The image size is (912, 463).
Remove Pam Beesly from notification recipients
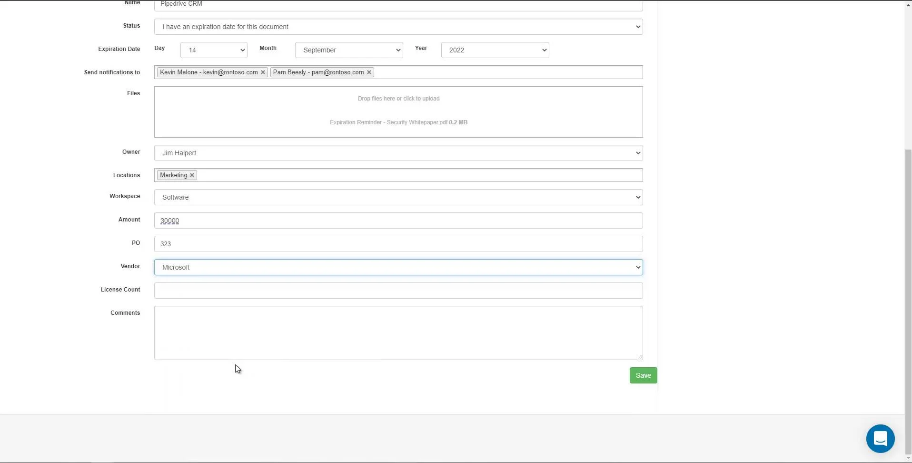(369, 72)
